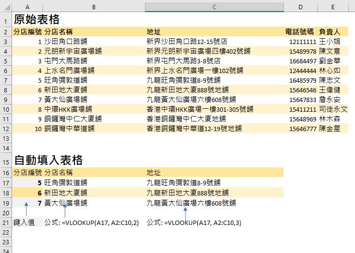The height and width of the screenshot is (253, 355).
Task: Click cell 銅鑼灣中仁大廈舖
Action: (73, 119)
